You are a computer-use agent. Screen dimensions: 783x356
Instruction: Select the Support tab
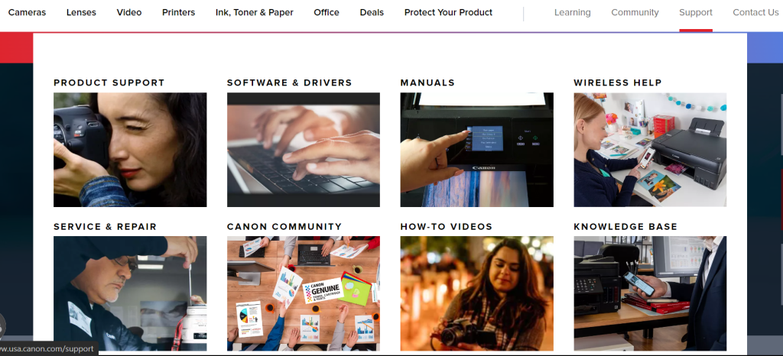tap(696, 12)
